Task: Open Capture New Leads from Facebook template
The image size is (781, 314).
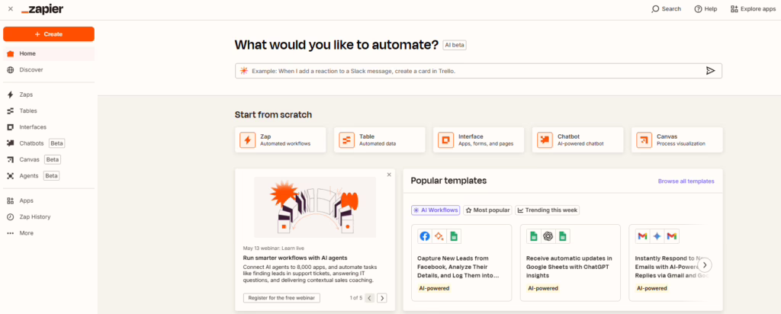Action: tap(461, 263)
